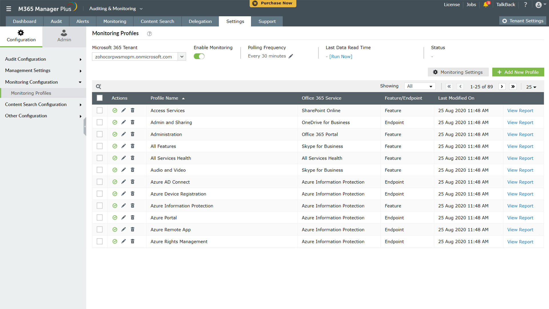The height and width of the screenshot is (309, 549).
Task: Open the Admin settings tab
Action: (x=64, y=36)
